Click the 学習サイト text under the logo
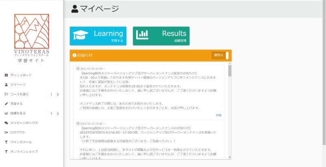 31,60
